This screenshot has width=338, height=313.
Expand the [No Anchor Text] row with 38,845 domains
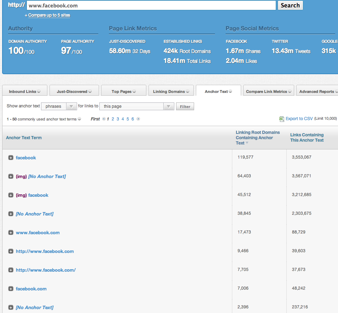coord(11,214)
